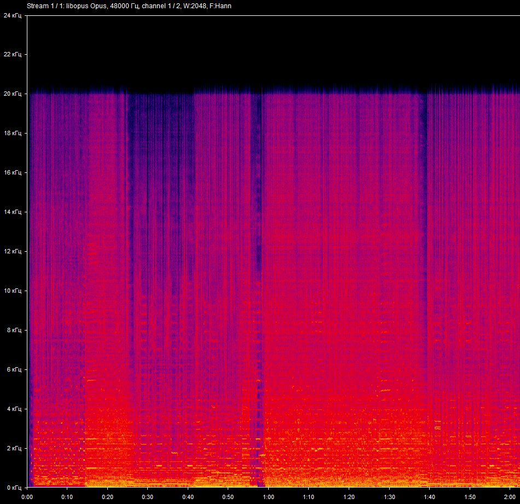Viewport: 520px width, 504px height.
Task: Click the 10 кГц frequency label
Action: 13,291
